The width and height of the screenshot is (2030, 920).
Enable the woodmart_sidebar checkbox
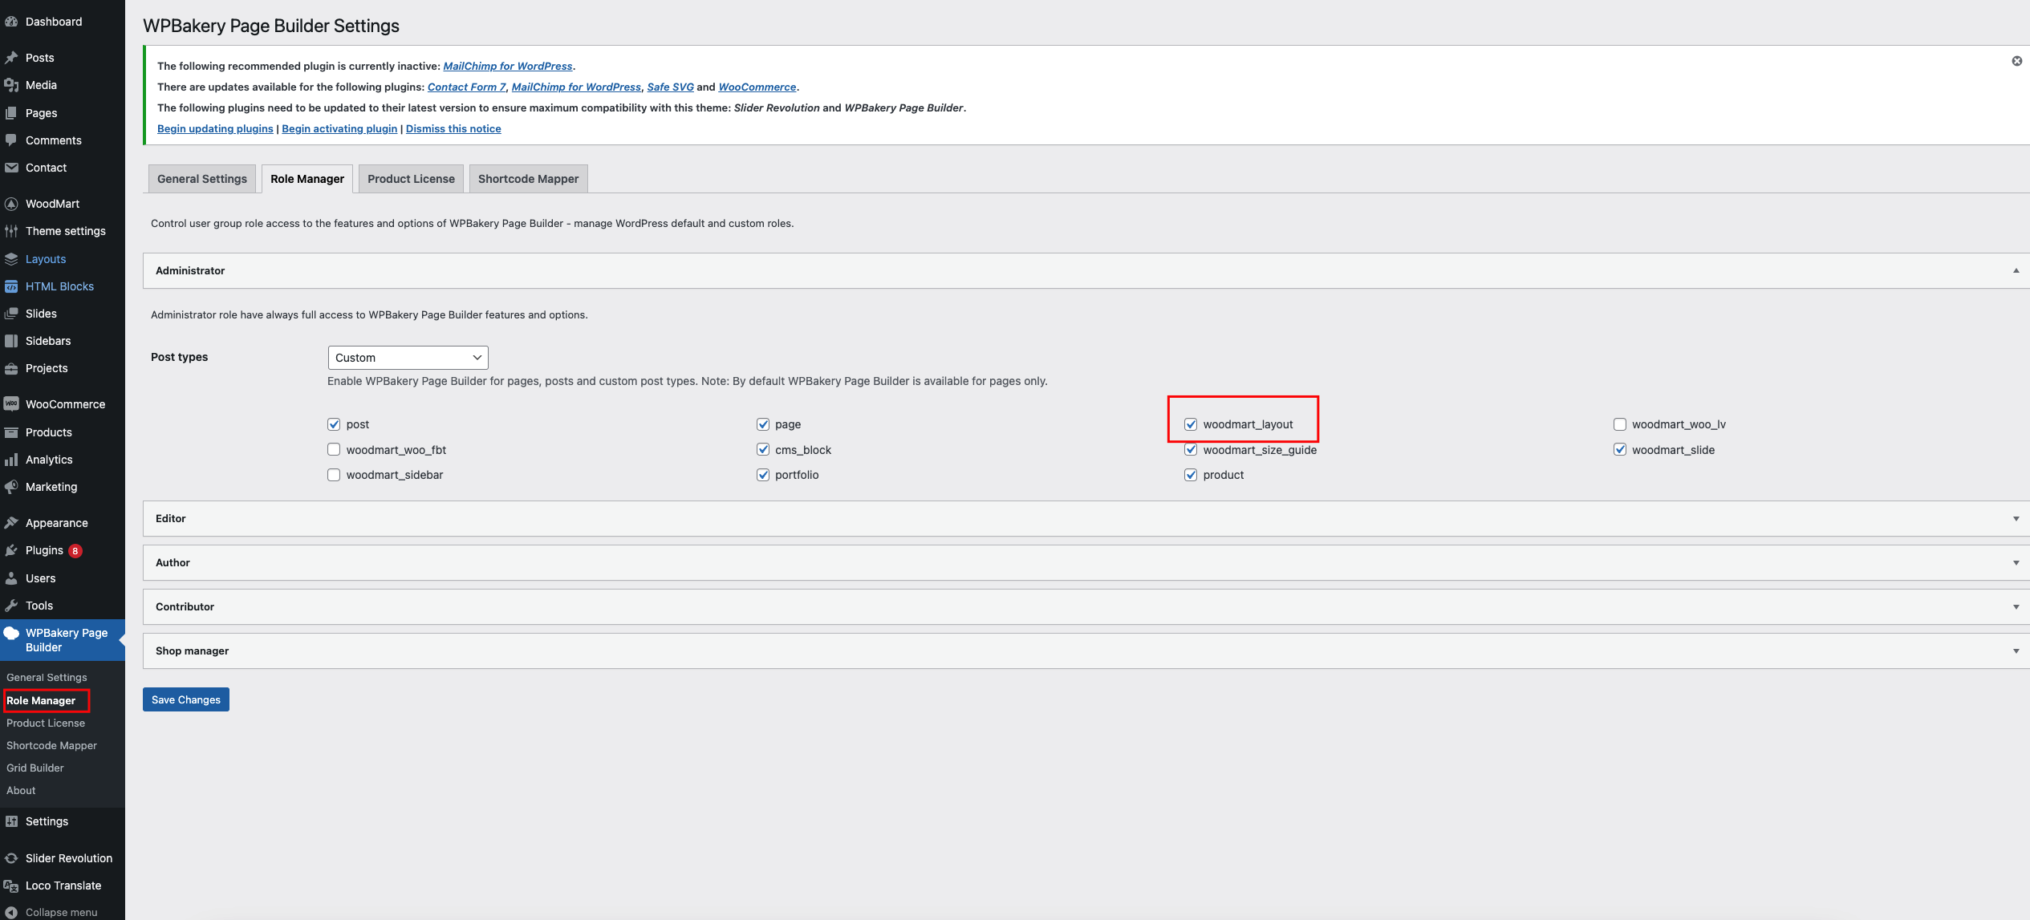point(334,475)
